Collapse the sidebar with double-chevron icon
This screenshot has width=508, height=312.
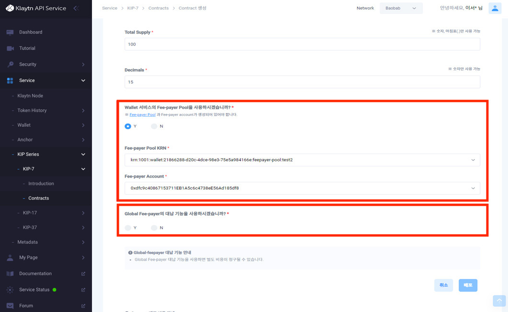76,8
